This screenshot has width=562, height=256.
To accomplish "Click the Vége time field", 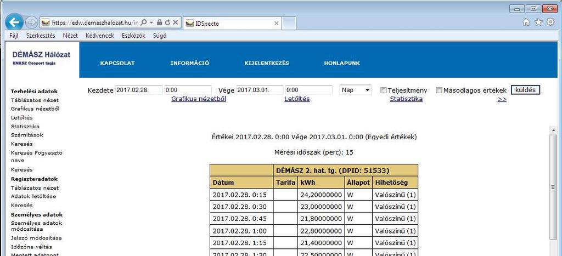I will click(x=308, y=90).
